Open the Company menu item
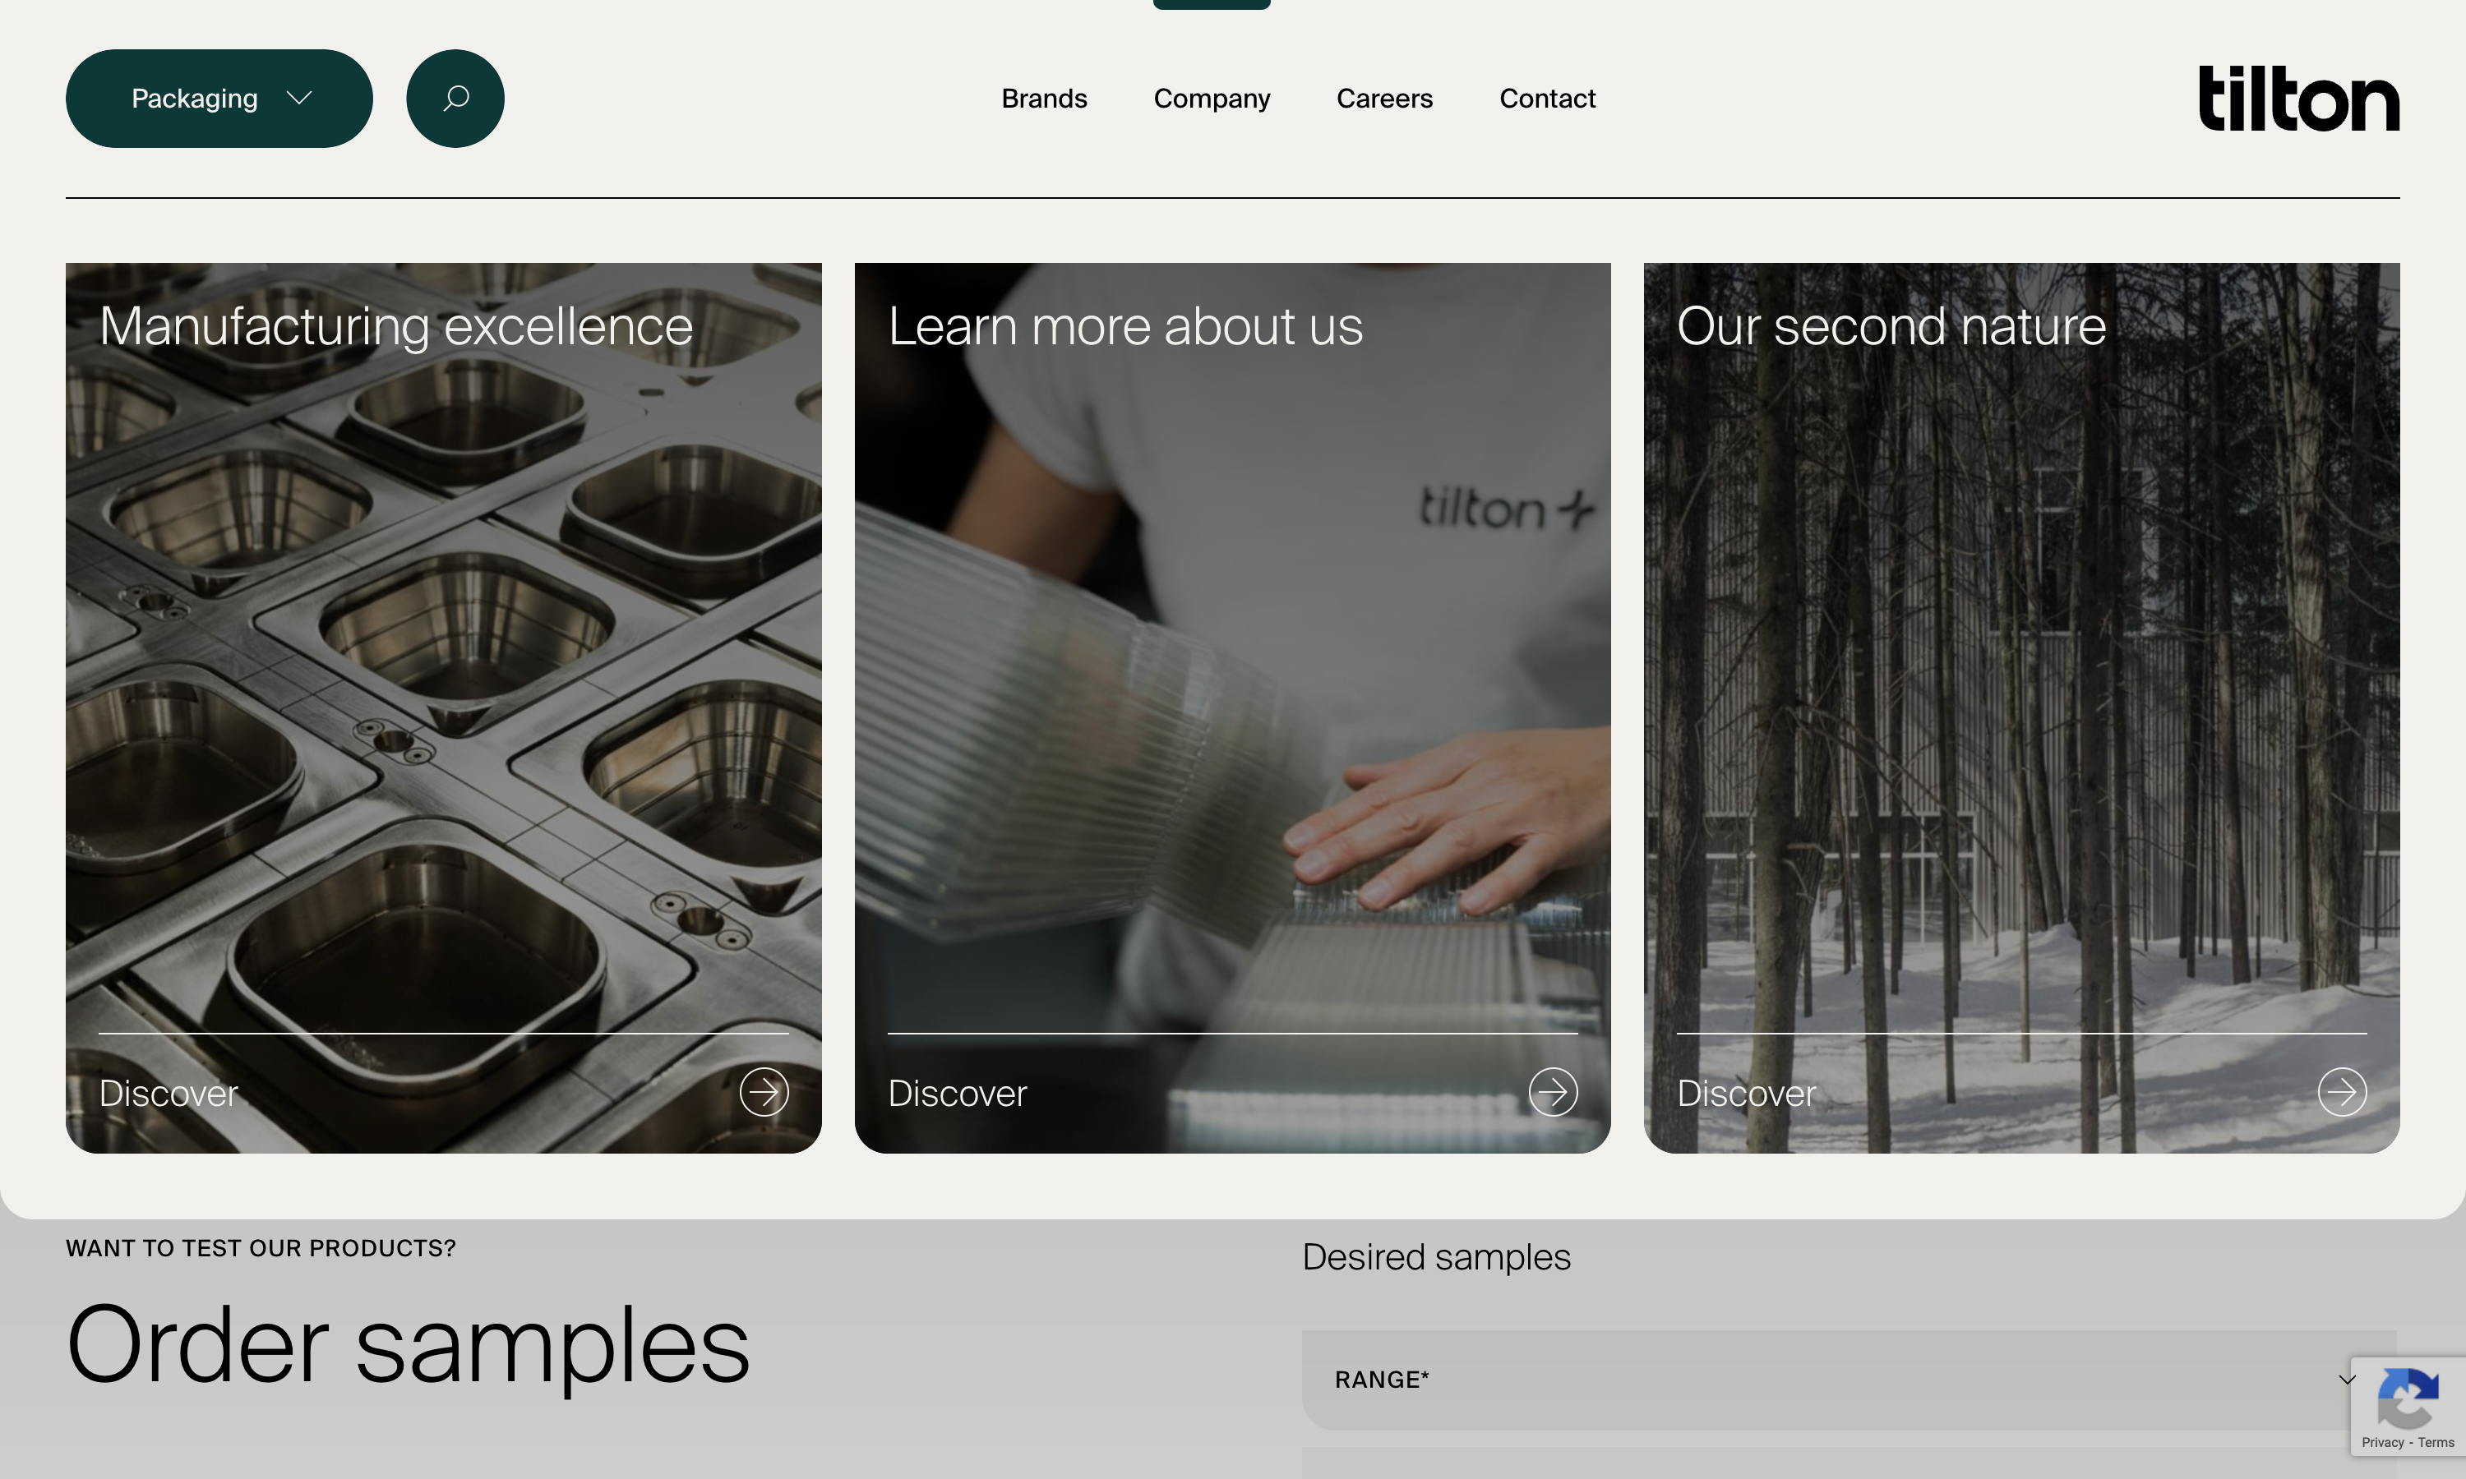The width and height of the screenshot is (2466, 1479). point(1212,99)
